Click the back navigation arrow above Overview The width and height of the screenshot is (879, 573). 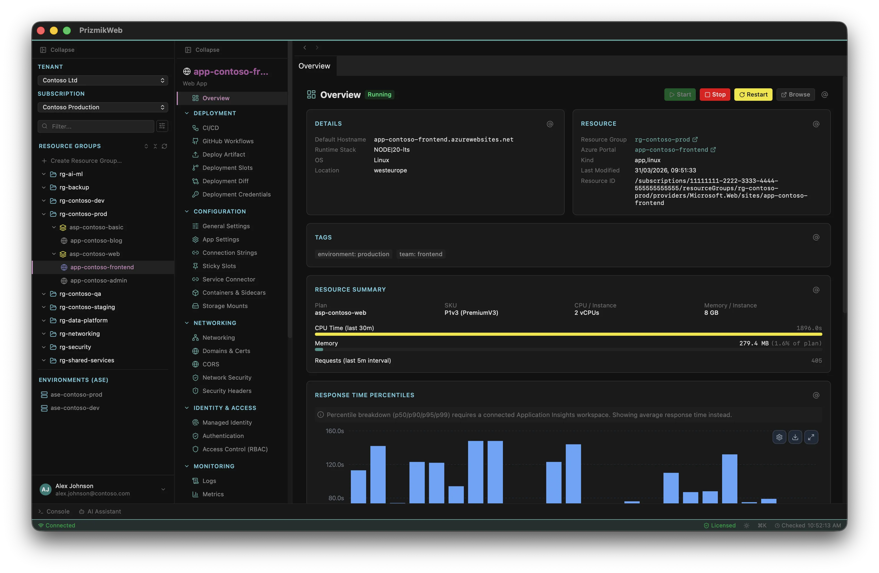coord(305,48)
